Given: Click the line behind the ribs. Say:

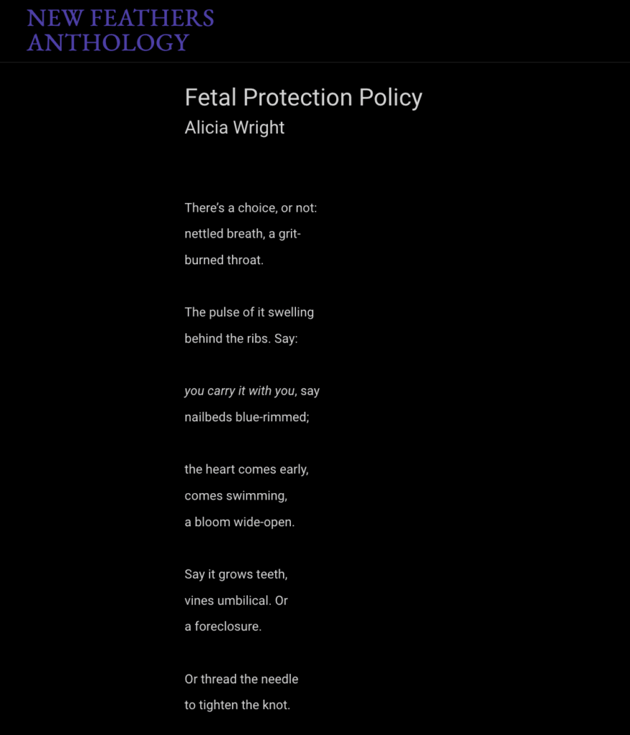Looking at the screenshot, I should 241,339.
